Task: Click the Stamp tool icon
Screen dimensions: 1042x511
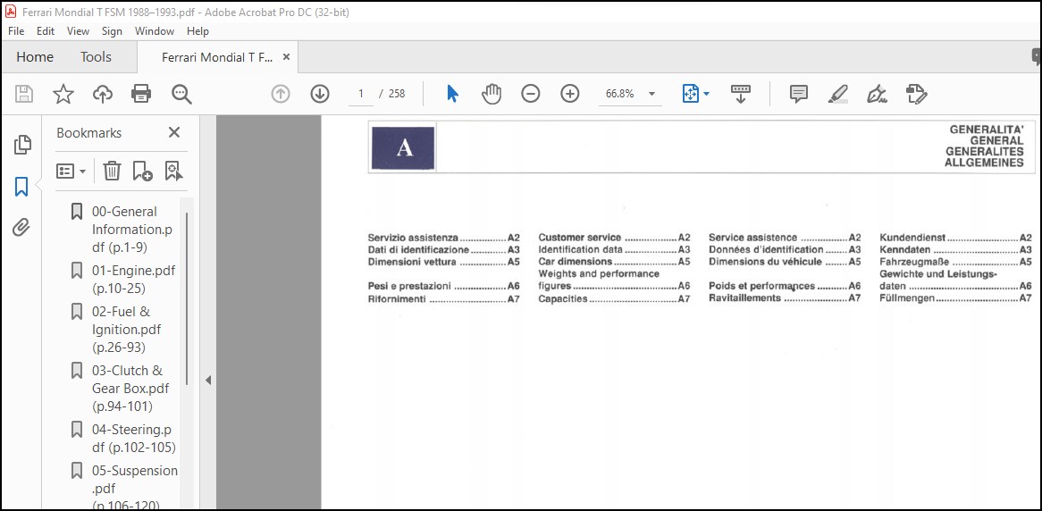Action: coord(916,94)
